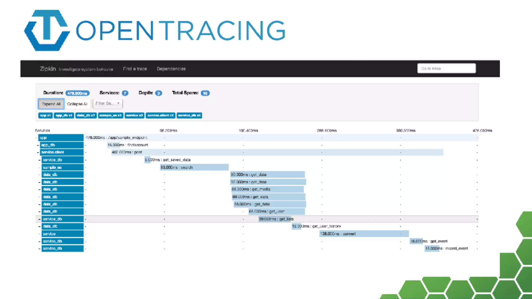532x299 pixels.
Task: Select the app_db x1 service badge
Action: coord(64,115)
